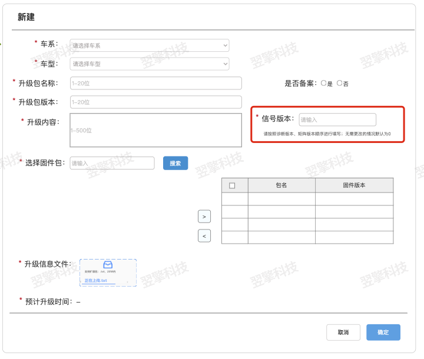Focus the 升级包版本 input field
This screenshot has width=424, height=359.
(x=155, y=102)
